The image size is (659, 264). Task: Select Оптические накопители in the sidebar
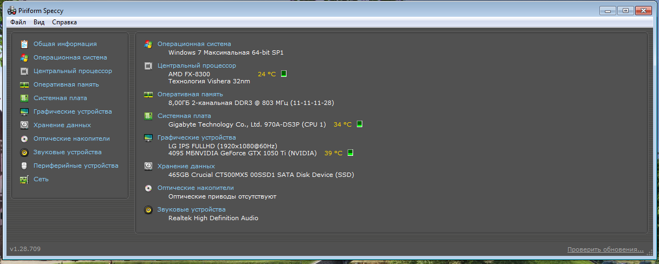coord(71,138)
